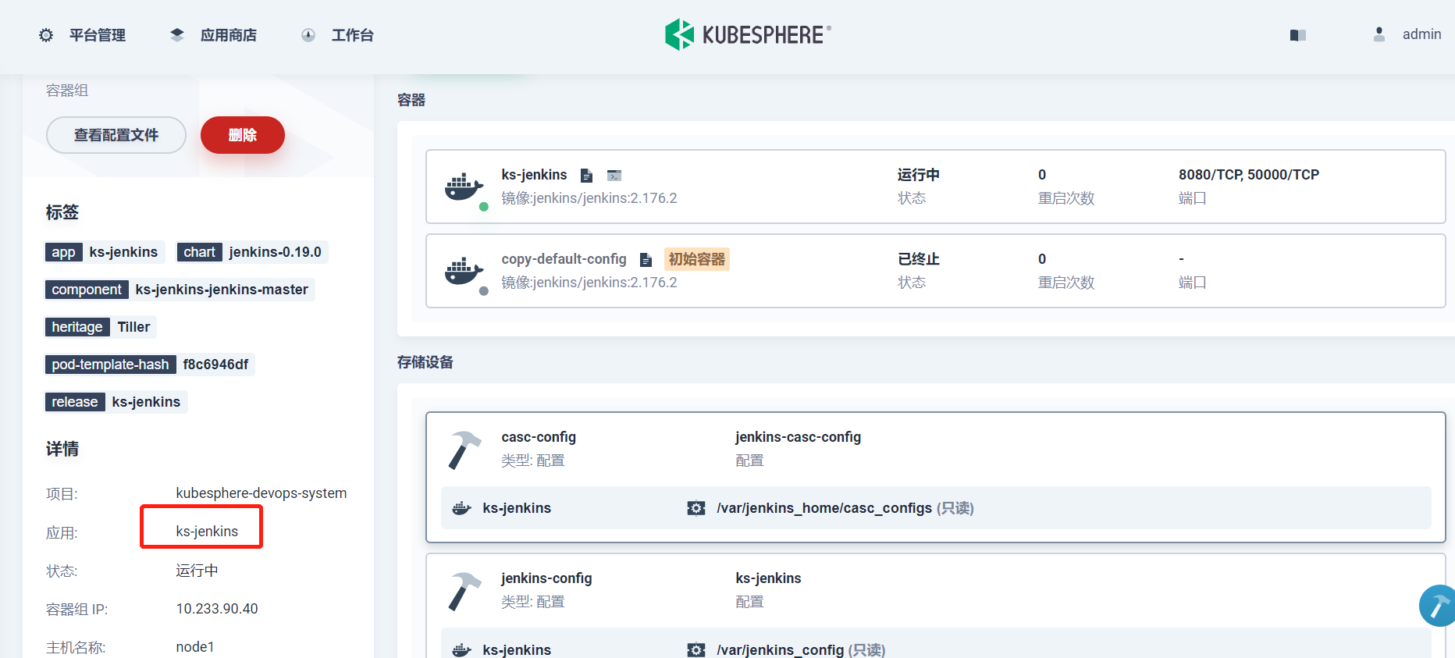Screen dimensions: 1455x658
Task: Select the component ks-jenkins-jenkins-master label
Action: point(180,290)
